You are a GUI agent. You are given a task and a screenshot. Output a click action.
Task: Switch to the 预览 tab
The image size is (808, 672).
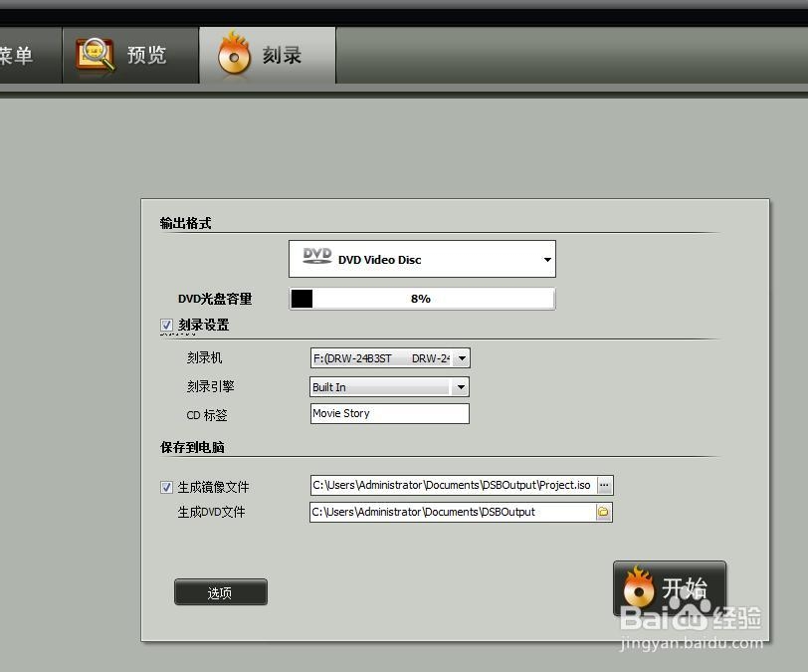(x=130, y=55)
